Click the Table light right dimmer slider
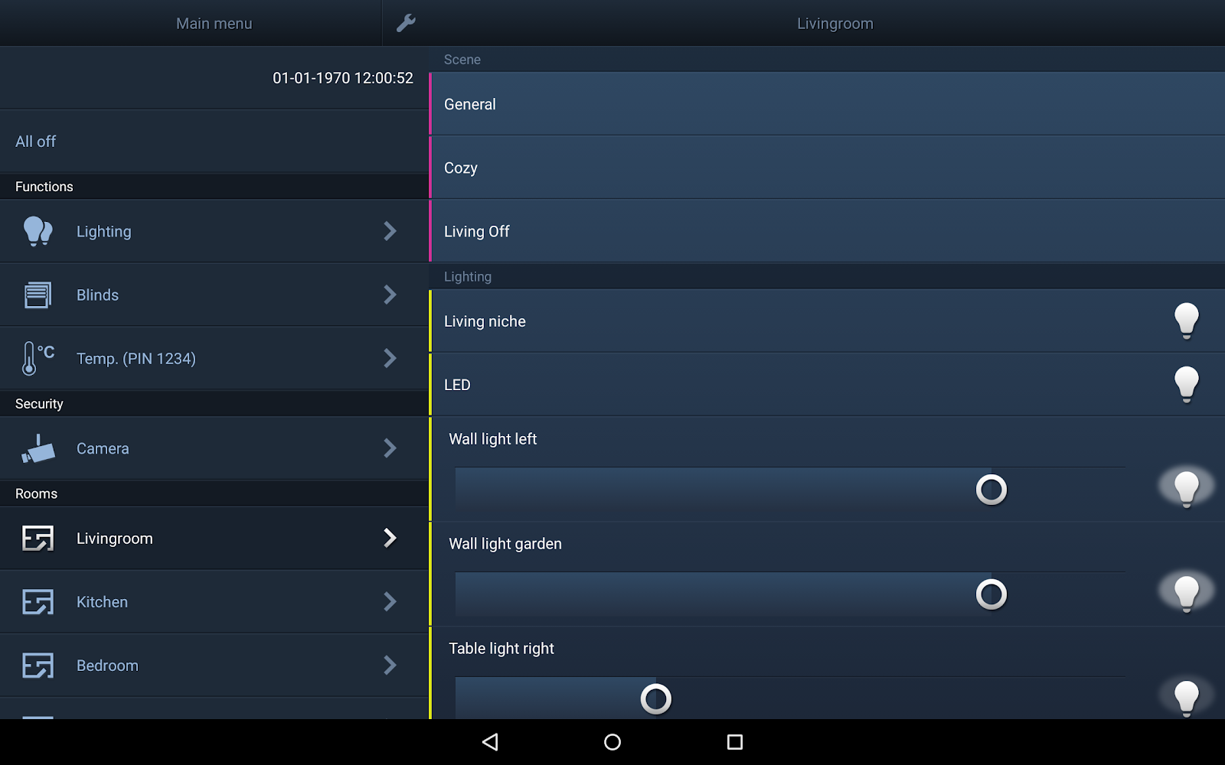The height and width of the screenshot is (765, 1225). point(790,698)
